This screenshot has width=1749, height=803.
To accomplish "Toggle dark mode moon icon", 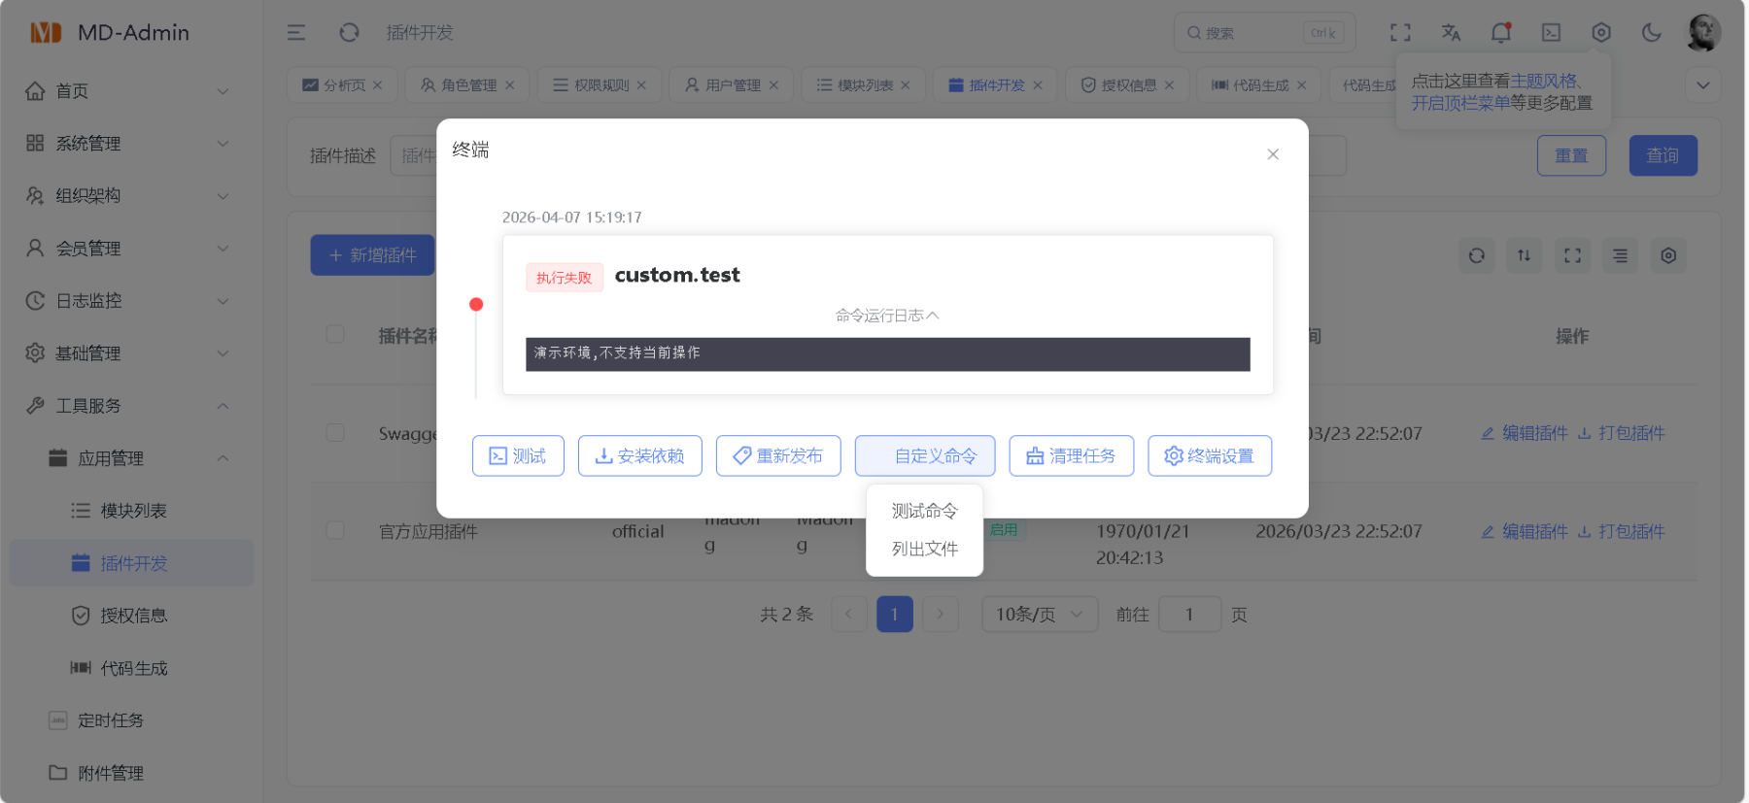I will [1652, 33].
